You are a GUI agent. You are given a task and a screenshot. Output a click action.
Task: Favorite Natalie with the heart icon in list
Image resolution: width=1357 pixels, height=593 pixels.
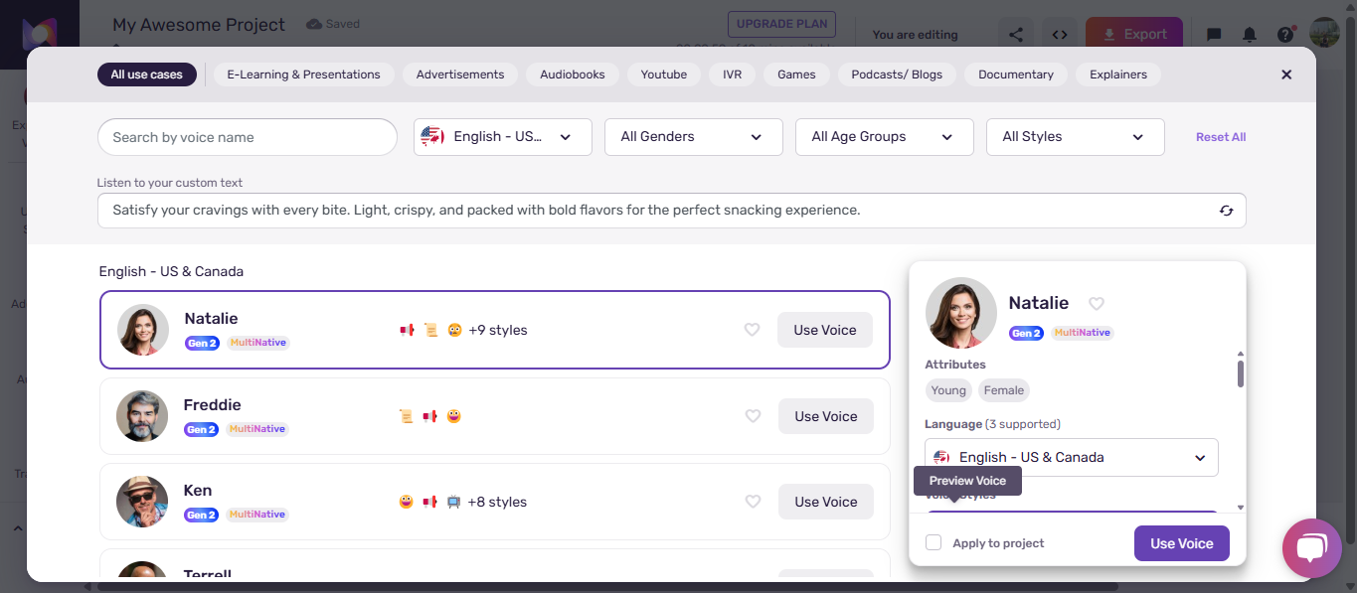pyautogui.click(x=753, y=330)
